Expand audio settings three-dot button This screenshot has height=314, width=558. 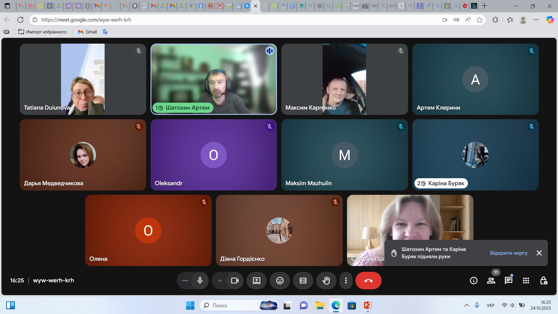click(x=185, y=281)
